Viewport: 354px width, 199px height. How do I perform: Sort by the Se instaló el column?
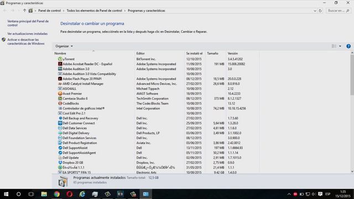pyautogui.click(x=194, y=54)
